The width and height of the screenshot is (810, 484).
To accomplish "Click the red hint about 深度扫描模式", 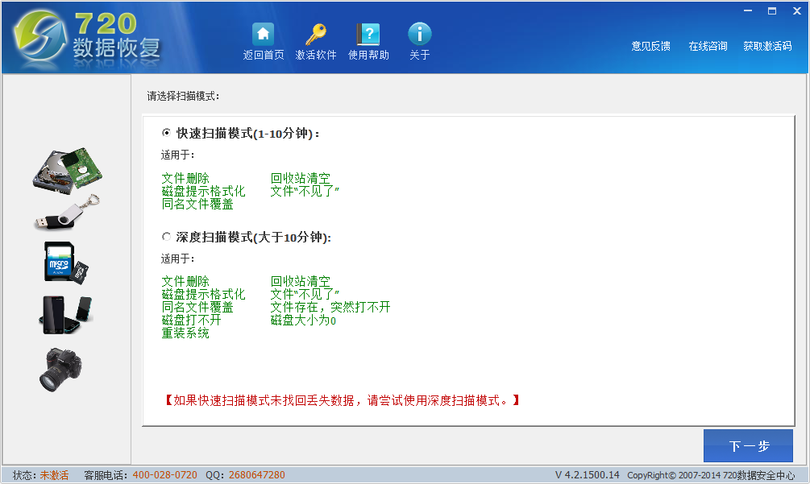I will tap(342, 400).
